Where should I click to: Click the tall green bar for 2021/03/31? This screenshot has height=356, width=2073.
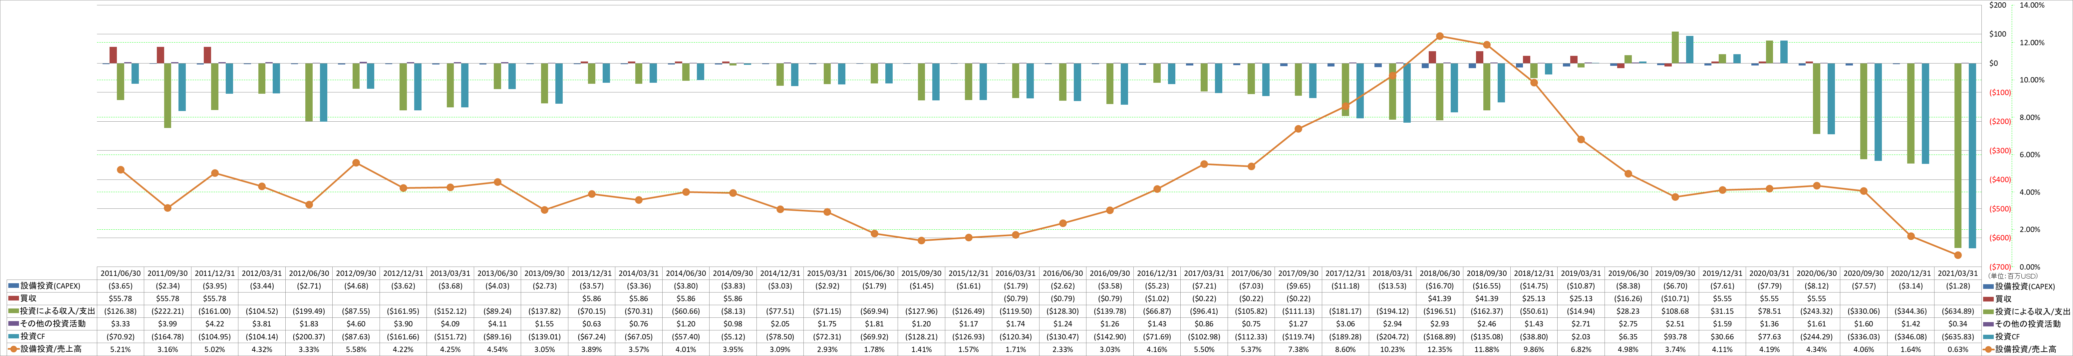click(1958, 155)
